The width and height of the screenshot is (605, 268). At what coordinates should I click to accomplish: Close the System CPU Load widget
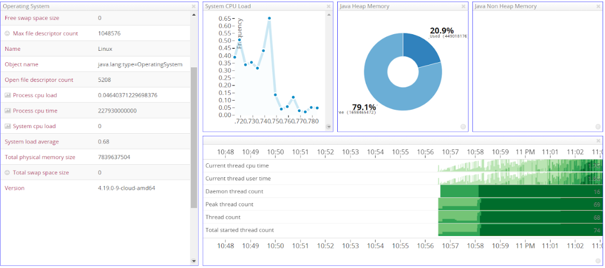tap(328, 7)
